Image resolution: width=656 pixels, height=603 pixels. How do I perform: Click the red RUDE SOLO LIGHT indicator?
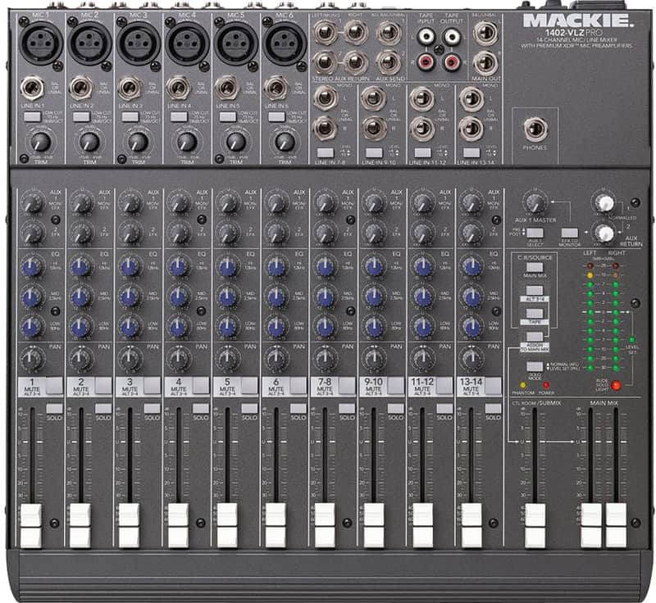click(616, 385)
